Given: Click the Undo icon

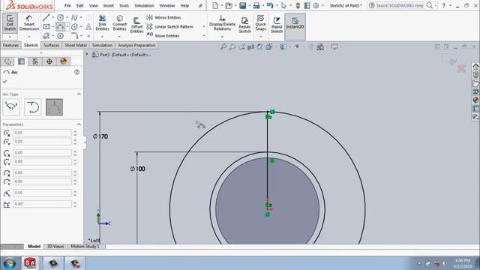Looking at the screenshot, I should [x=270, y=5].
